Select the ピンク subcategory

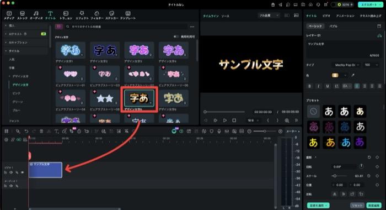16,93
